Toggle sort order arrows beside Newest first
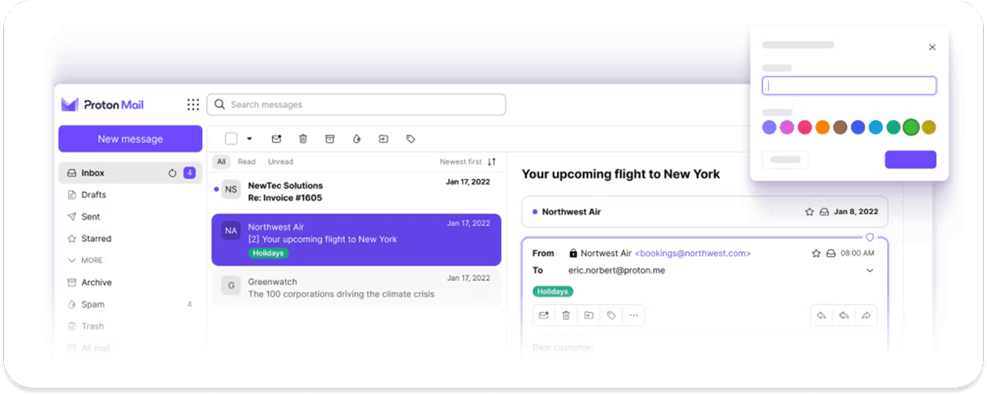 coord(491,162)
